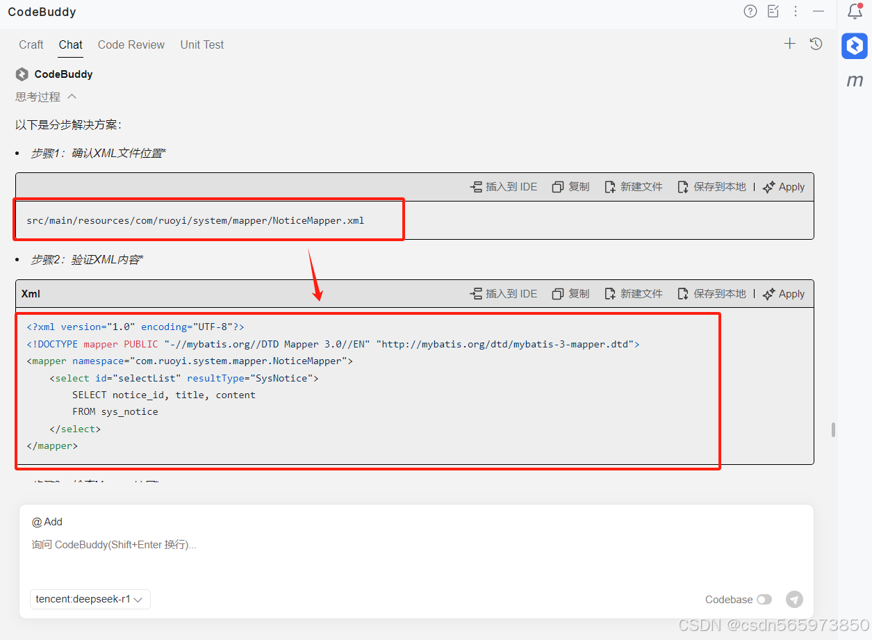Click the @ Add context button
This screenshot has width=872, height=640.
point(47,522)
